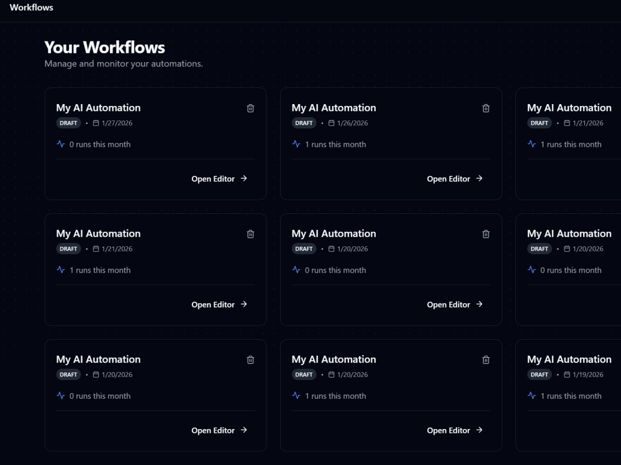The image size is (621, 465).
Task: Select the My AI Automation title dated 1/26/2026
Action: click(334, 108)
